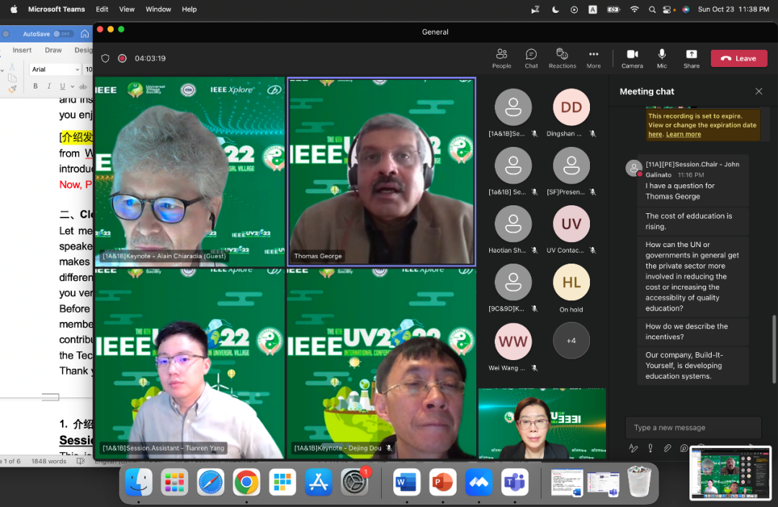Screen dimensions: 778x507
Task: Toggle Bold formatting in Word
Action: coord(35,86)
